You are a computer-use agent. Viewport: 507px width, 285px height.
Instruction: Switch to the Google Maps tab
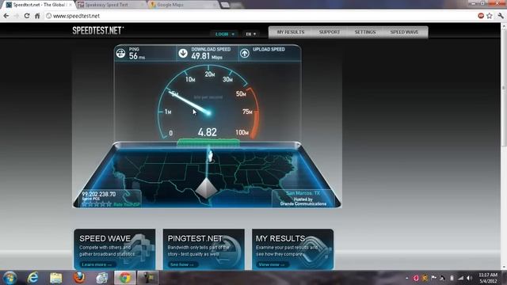pos(183,5)
